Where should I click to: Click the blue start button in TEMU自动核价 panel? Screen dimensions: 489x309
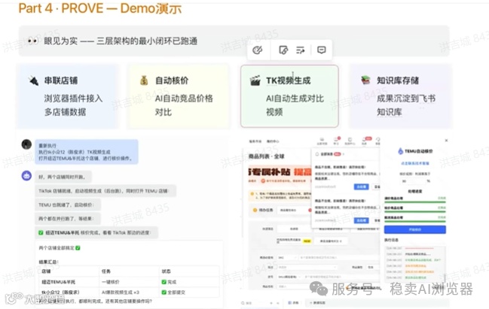click(x=414, y=229)
